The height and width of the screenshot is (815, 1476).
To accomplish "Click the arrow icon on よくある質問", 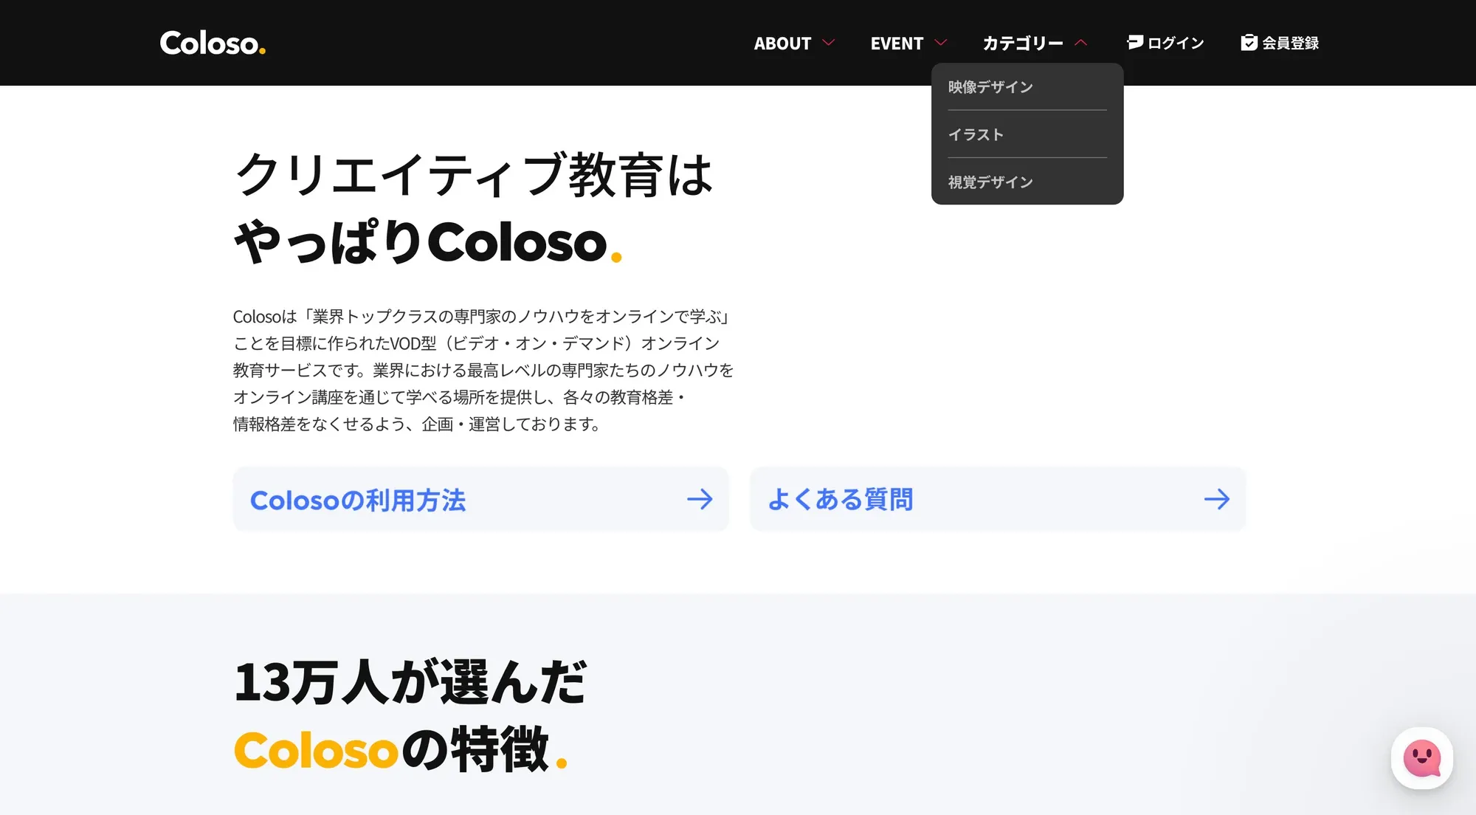I will coord(1217,500).
